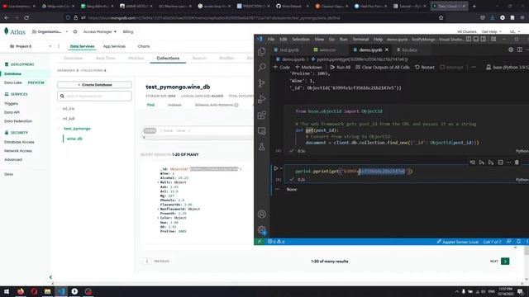The height and width of the screenshot is (297, 529).
Task: Open VS Code Manage gear icon
Action: [x=261, y=230]
